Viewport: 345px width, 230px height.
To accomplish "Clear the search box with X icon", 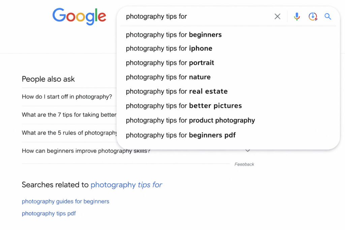I will click(x=277, y=17).
